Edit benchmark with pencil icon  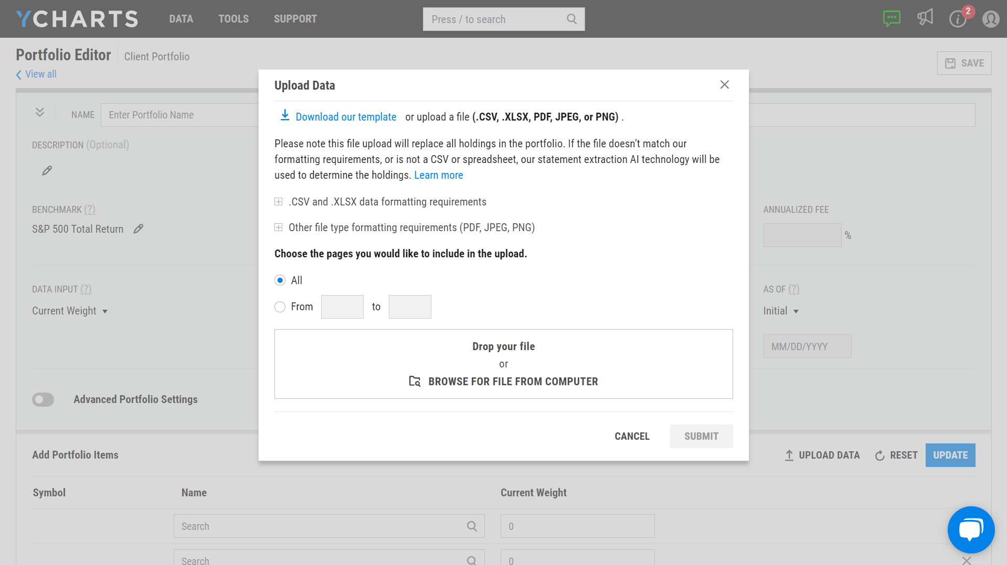[x=138, y=229]
